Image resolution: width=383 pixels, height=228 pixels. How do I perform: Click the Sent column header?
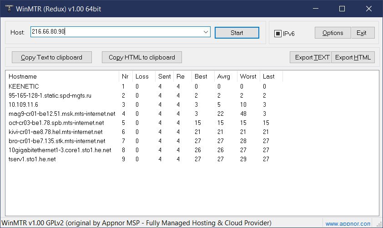click(x=164, y=76)
